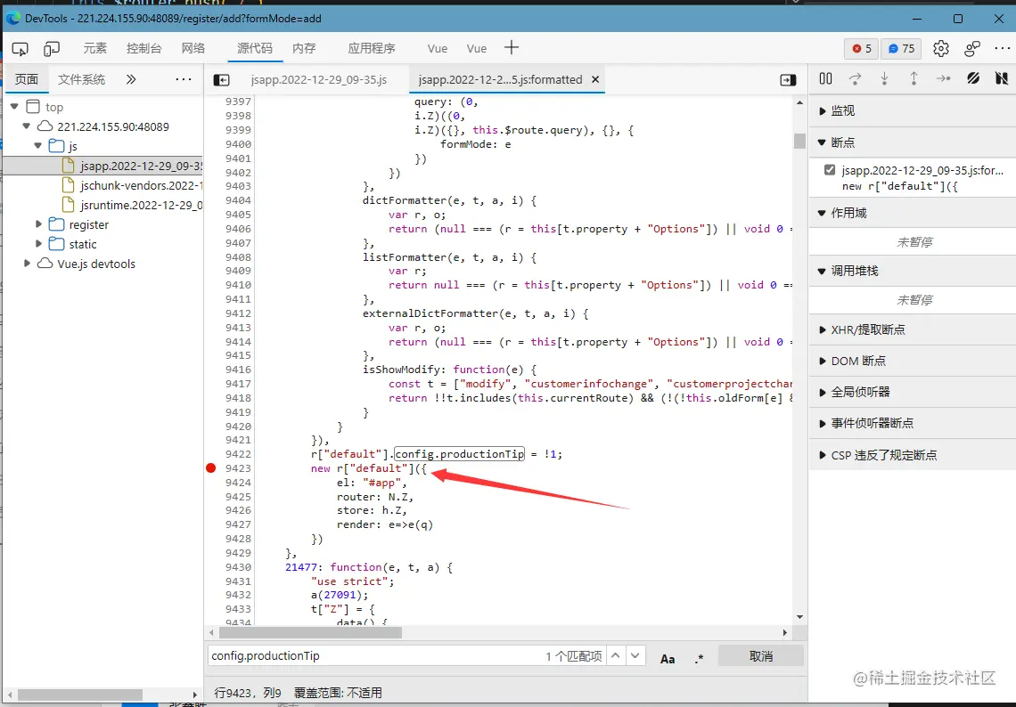Open the 应用程序 application tab
The width and height of the screenshot is (1016, 707).
tap(372, 49)
